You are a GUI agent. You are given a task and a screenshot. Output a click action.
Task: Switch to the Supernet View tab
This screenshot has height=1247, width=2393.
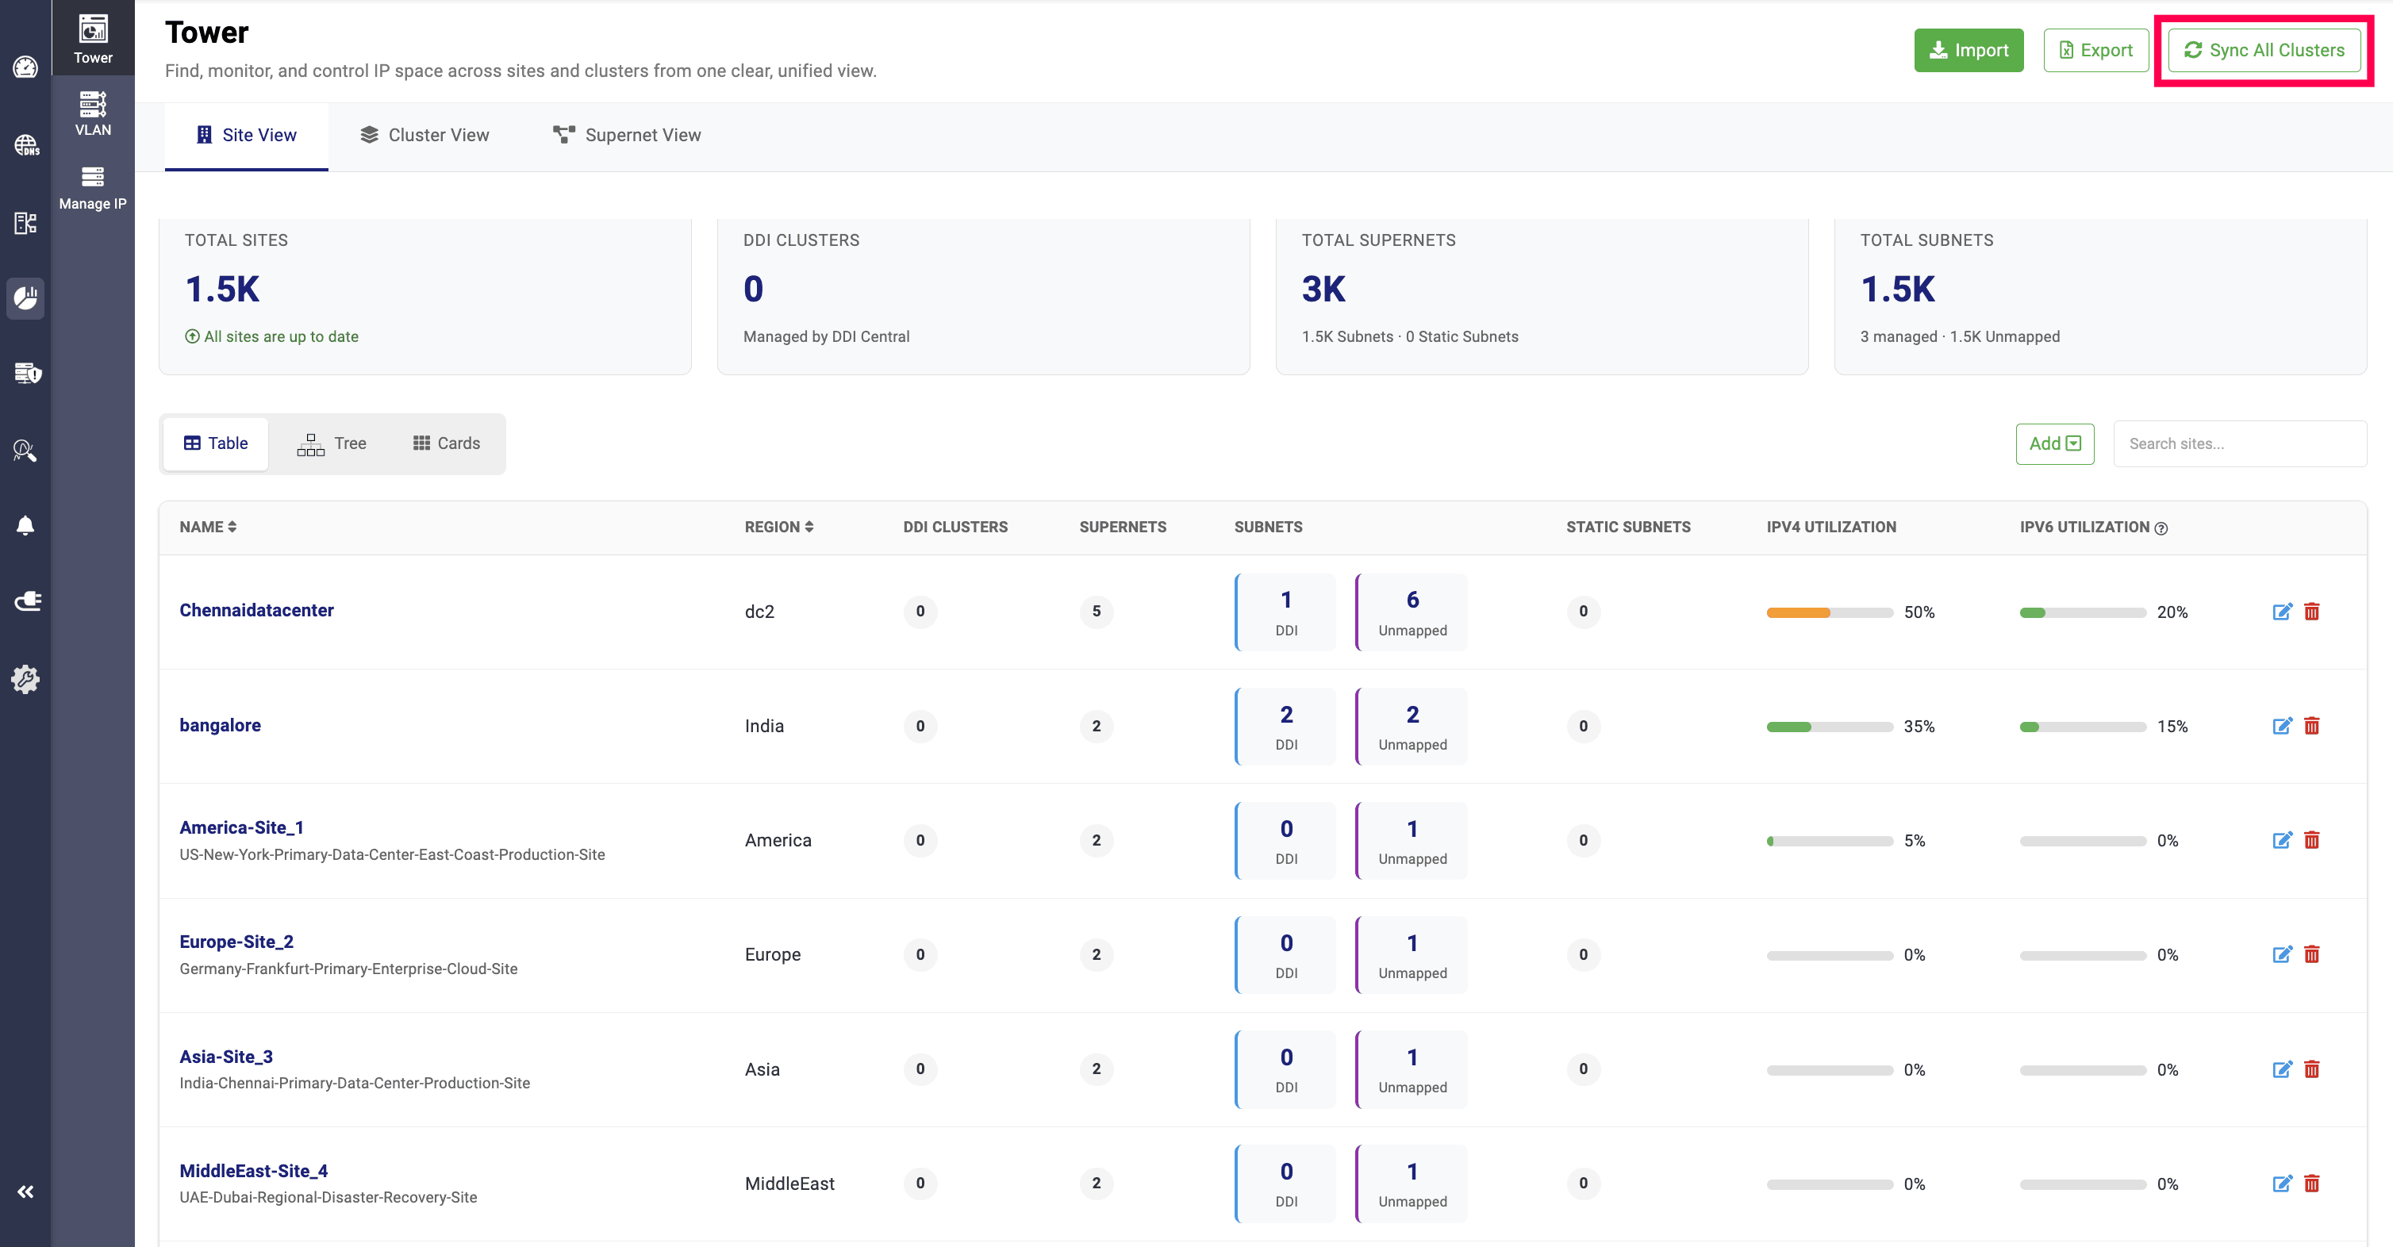(627, 136)
